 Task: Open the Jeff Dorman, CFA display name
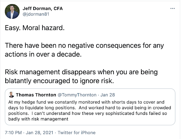click(43, 9)
